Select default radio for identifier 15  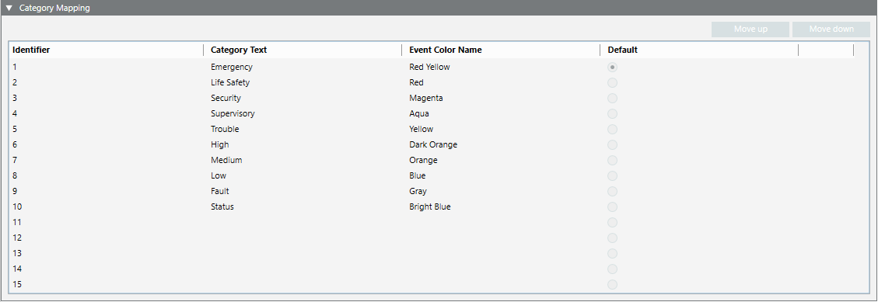pyautogui.click(x=613, y=285)
